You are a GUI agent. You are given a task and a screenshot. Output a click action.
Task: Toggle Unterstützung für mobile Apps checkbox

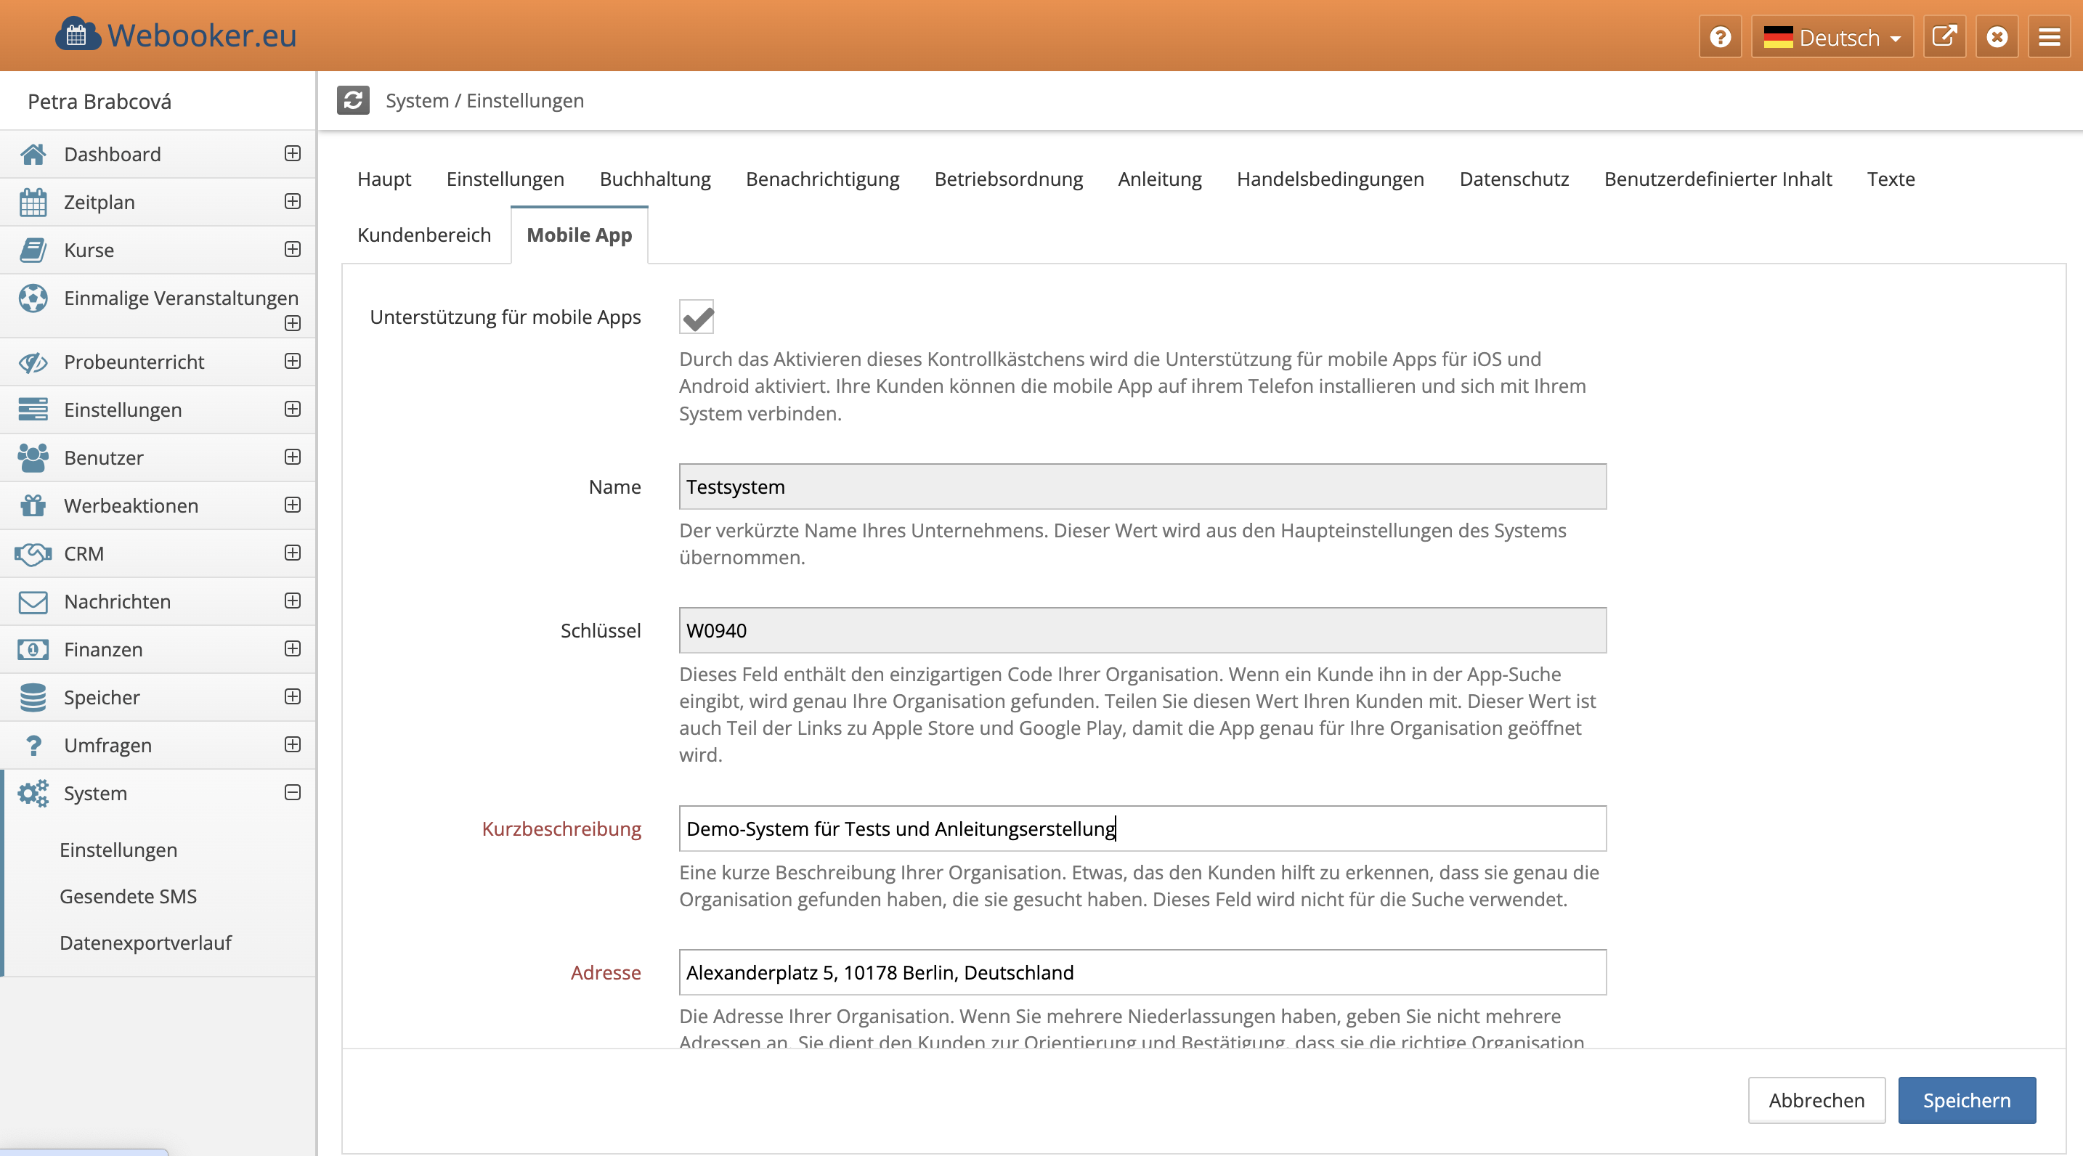(697, 317)
